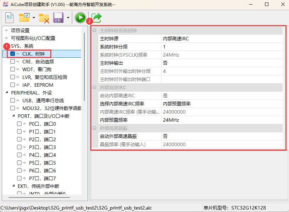Enable the USB 通用串行总线 checkbox
Image resolution: width=289 pixels, height=212 pixels.
12,101
